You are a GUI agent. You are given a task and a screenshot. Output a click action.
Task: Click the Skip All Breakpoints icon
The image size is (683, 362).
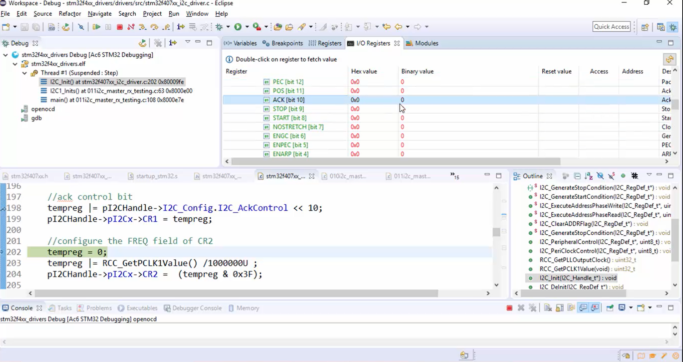[x=81, y=27]
